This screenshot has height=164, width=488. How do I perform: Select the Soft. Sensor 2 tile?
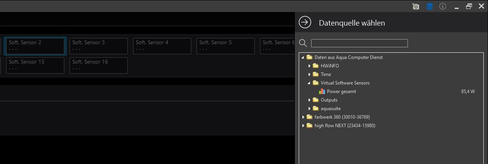(35, 46)
